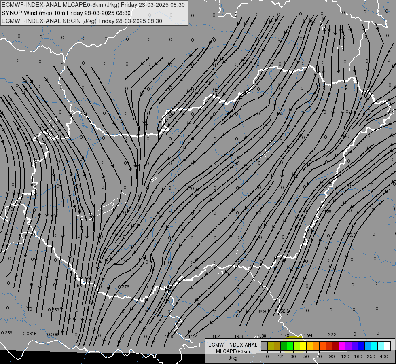Click legend scale value 70
The image size is (396, 364).
point(319,356)
